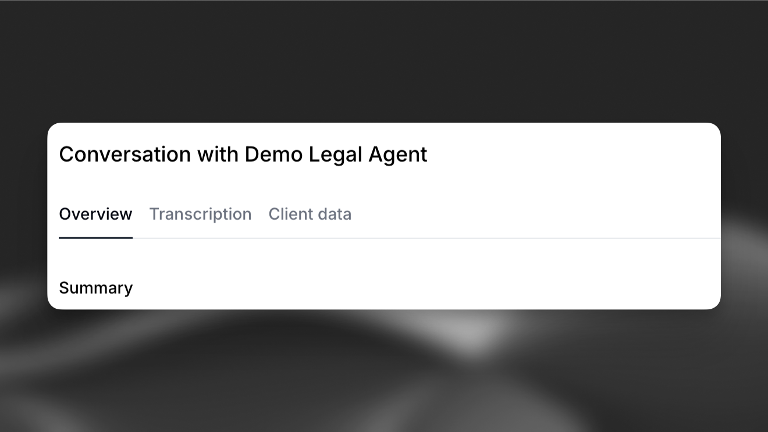
Task: Click the tab bar divider line
Action: click(465, 237)
